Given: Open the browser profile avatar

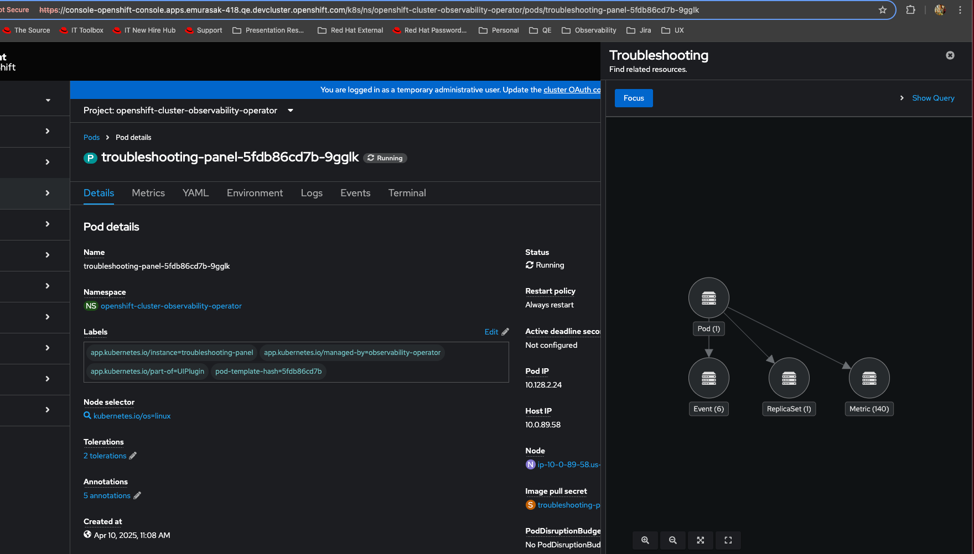Looking at the screenshot, I should coord(940,10).
